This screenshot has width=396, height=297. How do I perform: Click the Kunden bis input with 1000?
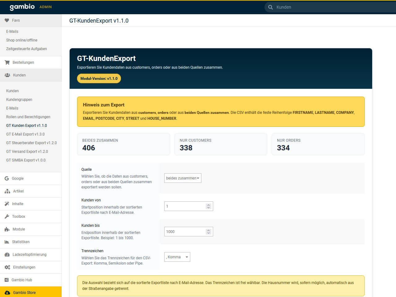(x=185, y=232)
